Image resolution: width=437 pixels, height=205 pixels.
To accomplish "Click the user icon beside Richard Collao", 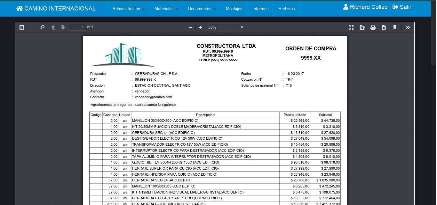I will [x=346, y=7].
